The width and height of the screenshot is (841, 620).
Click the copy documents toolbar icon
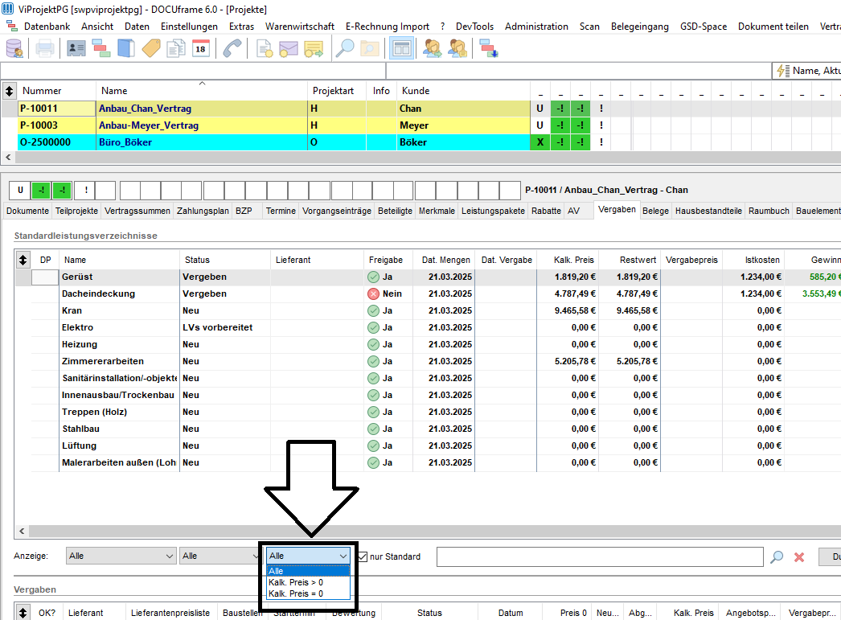pos(176,49)
